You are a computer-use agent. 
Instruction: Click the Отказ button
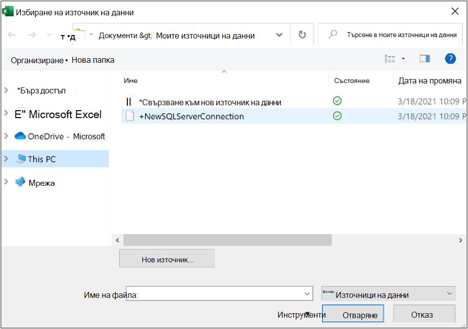click(x=424, y=314)
